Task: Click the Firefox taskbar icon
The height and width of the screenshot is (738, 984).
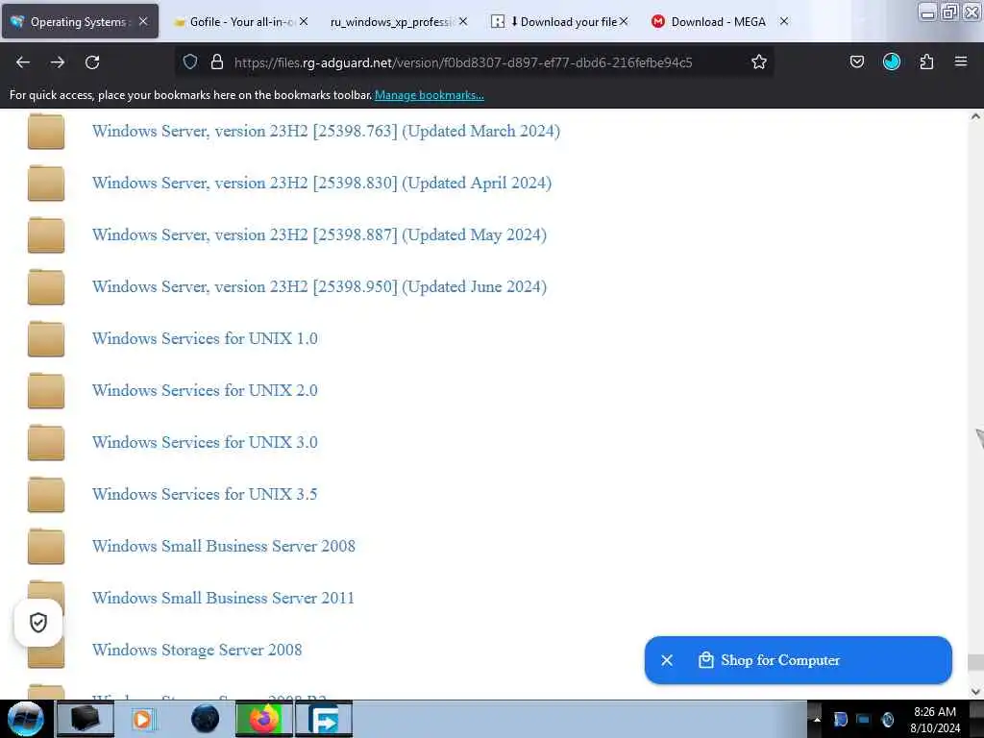Action: click(264, 719)
